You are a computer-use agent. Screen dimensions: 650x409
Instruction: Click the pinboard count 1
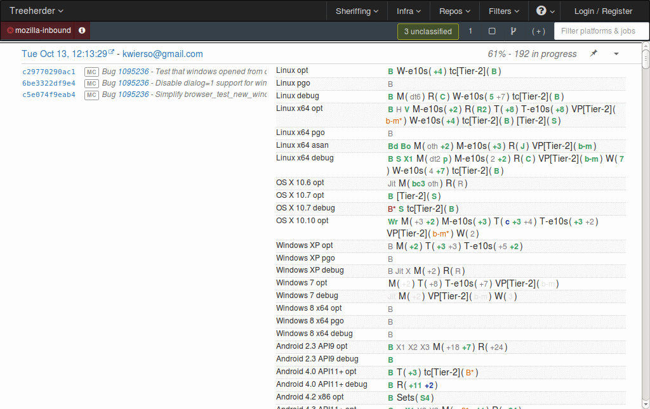470,31
